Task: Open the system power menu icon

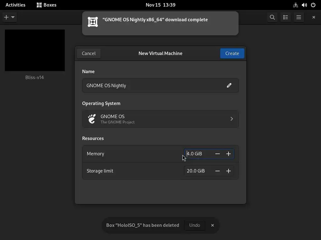Action: tap(313, 5)
